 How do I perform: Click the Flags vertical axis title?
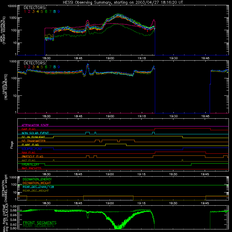[12, 145]
